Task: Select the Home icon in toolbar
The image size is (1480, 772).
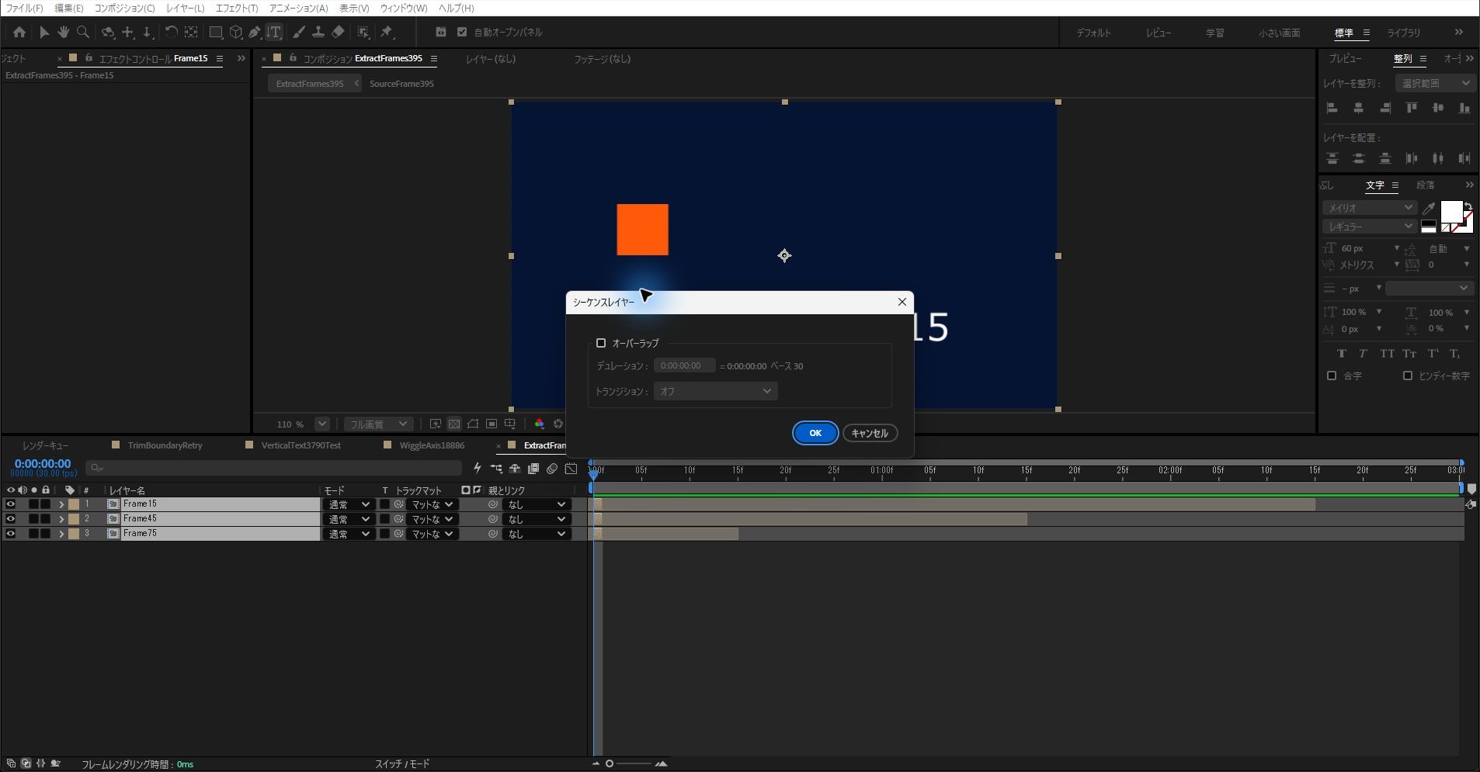Action: point(19,32)
